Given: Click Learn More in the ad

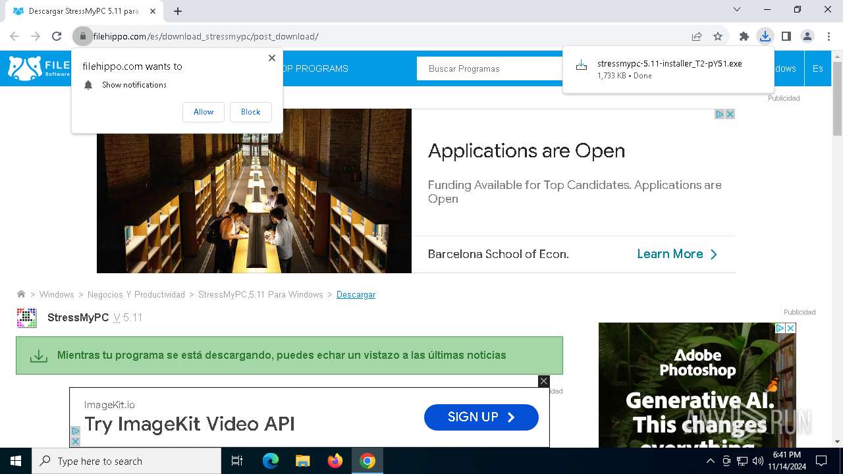Looking at the screenshot, I should click(677, 254).
